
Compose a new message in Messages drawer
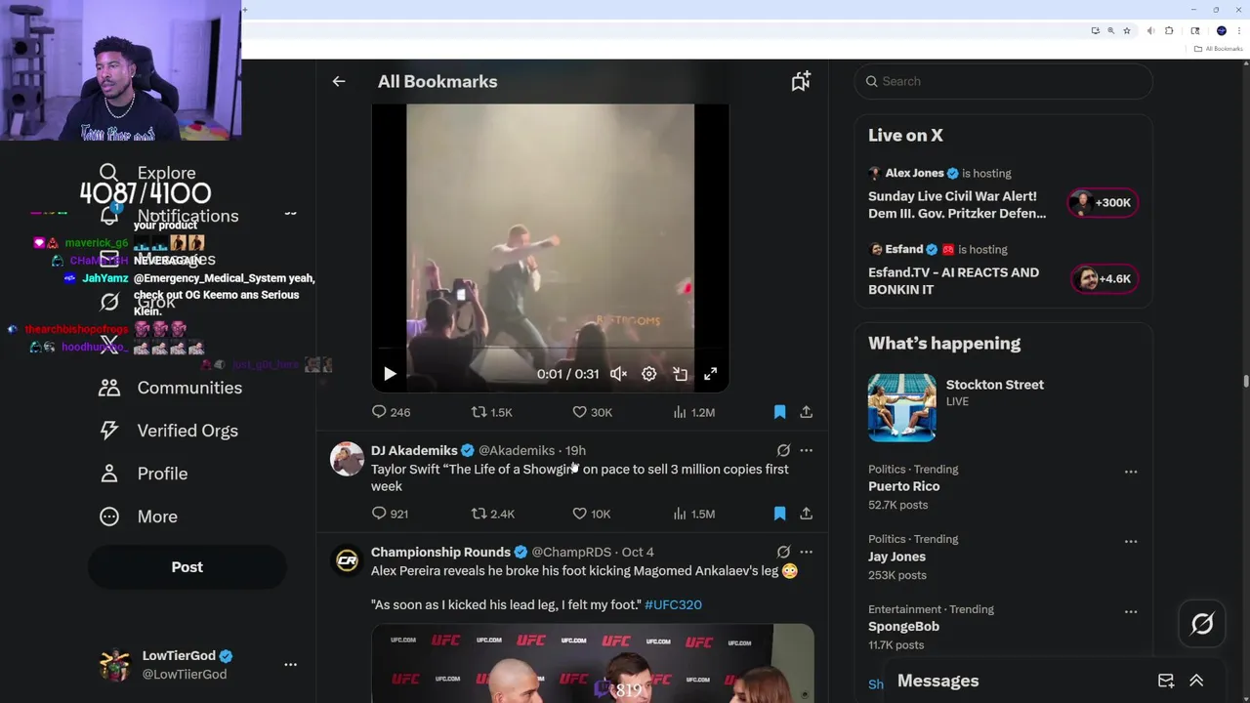pyautogui.click(x=1166, y=681)
